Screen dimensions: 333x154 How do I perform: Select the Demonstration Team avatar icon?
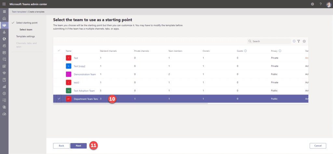(68, 74)
